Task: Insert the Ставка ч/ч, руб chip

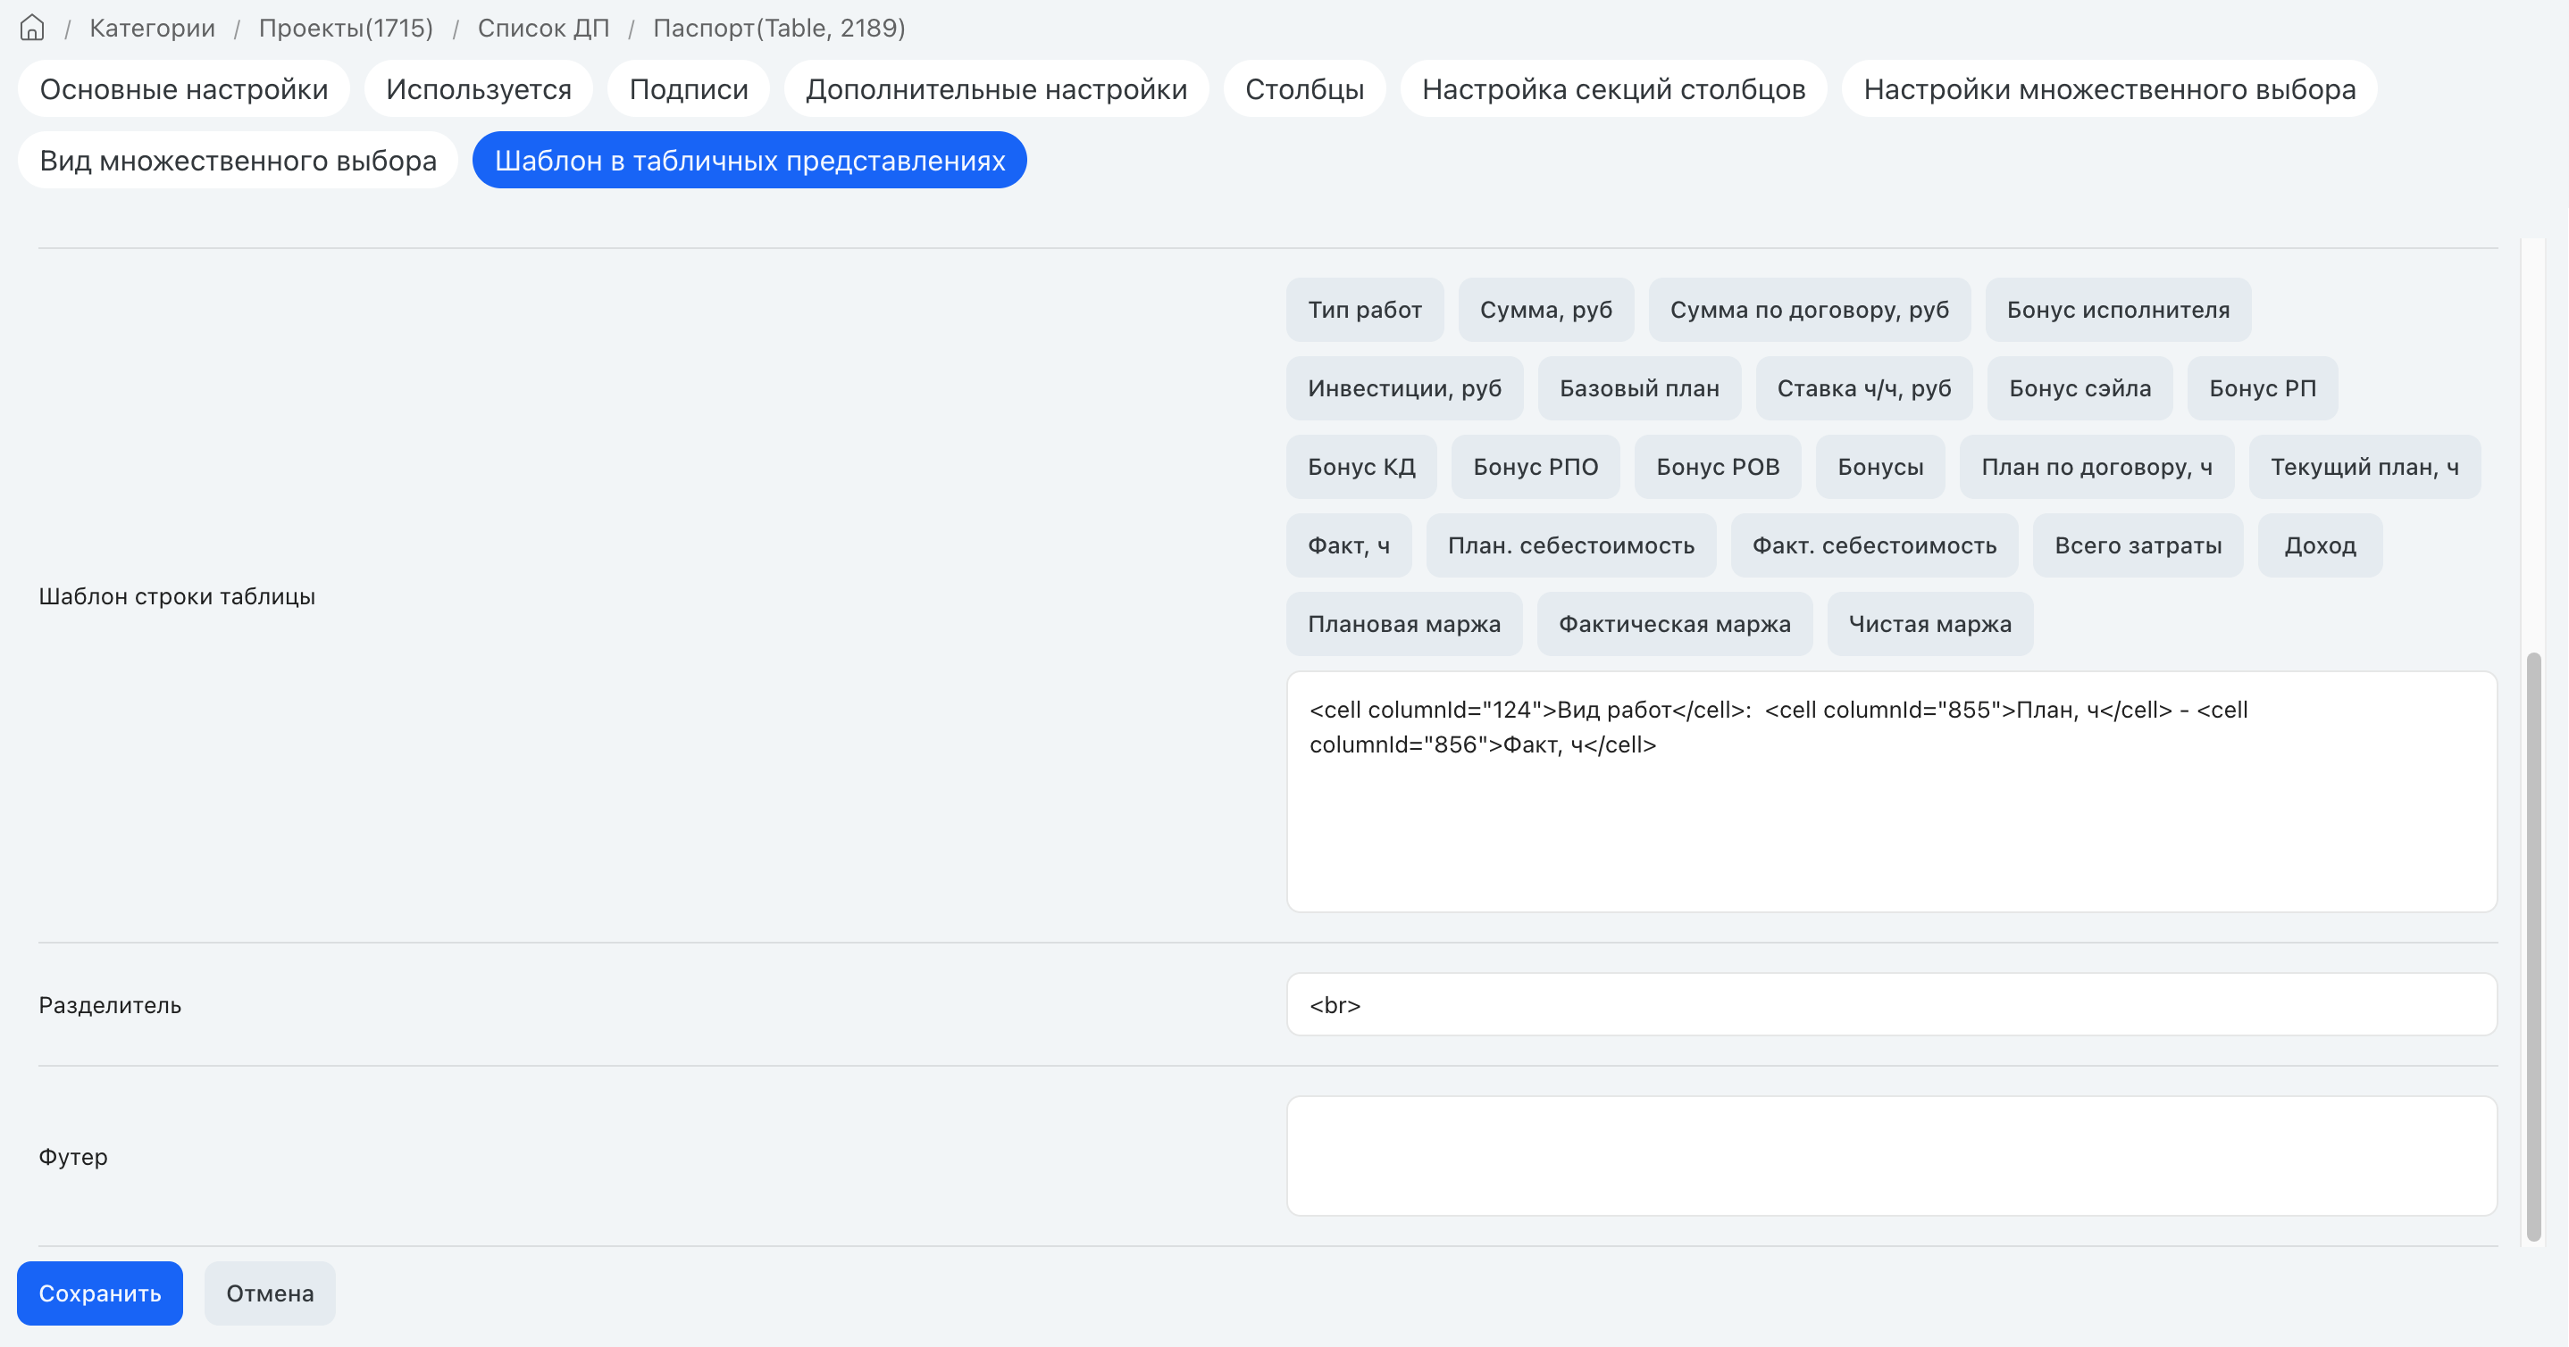Action: tap(1864, 388)
